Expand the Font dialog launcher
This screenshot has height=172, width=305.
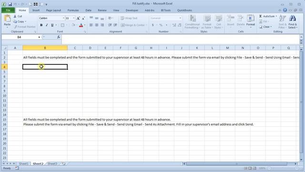85,32
